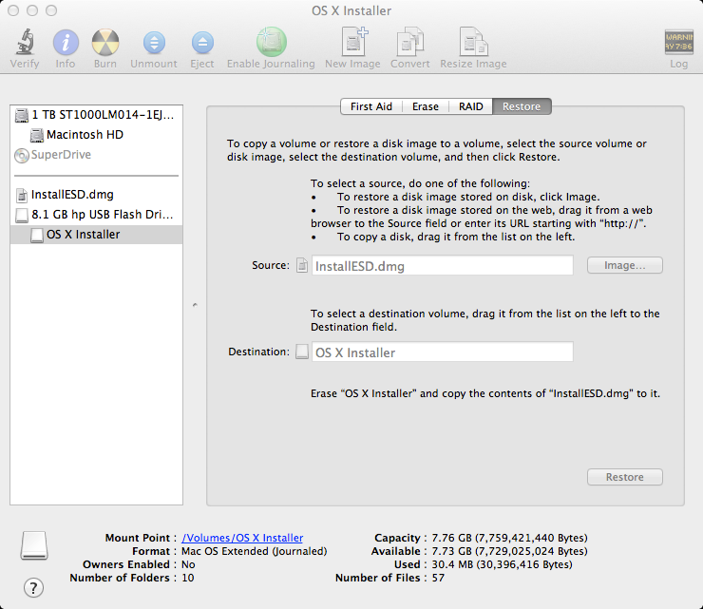
Task: Click the Number of Files value 57
Action: 438,578
